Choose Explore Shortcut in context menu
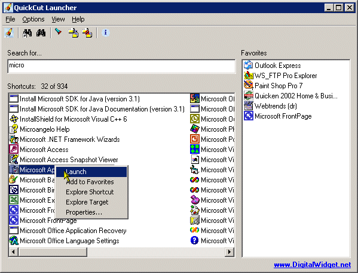 91,192
